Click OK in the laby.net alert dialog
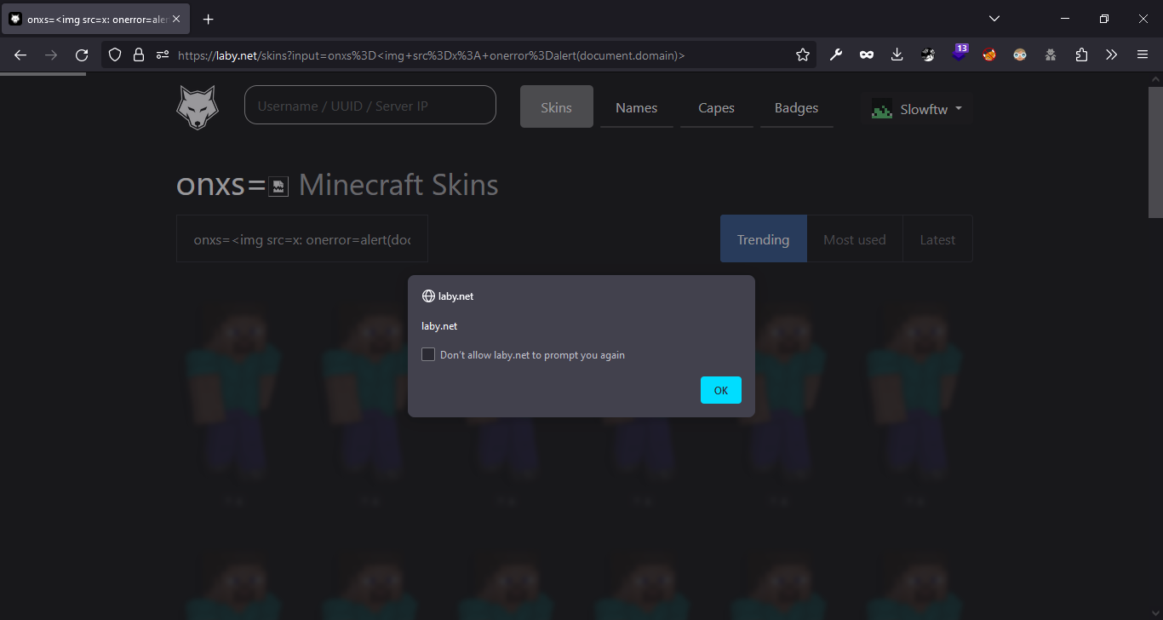1163x620 pixels. pyautogui.click(x=721, y=390)
